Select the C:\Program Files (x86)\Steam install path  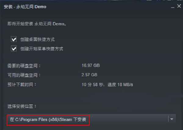point(48,120)
